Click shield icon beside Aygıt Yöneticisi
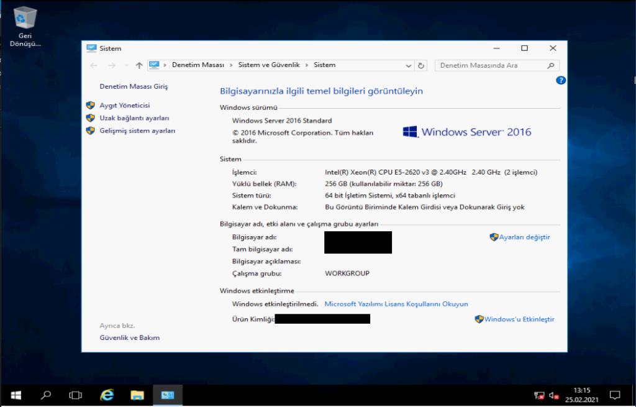Image resolution: width=636 pixels, height=407 pixels. click(x=91, y=105)
